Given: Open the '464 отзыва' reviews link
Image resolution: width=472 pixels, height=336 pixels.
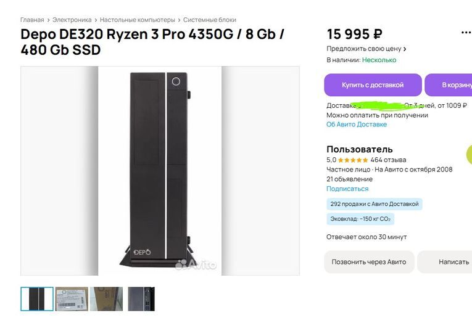Looking at the screenshot, I should (388, 160).
